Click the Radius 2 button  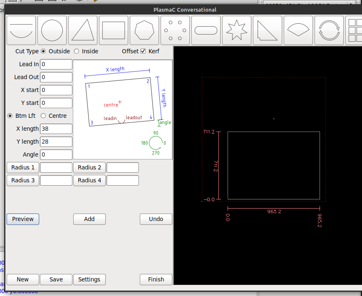(89, 167)
